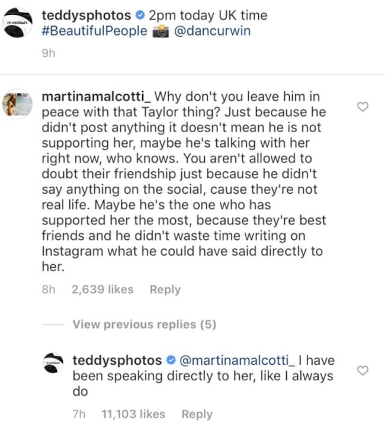
Task: Click teddysphotos username in the caption
Action: pos(87,15)
